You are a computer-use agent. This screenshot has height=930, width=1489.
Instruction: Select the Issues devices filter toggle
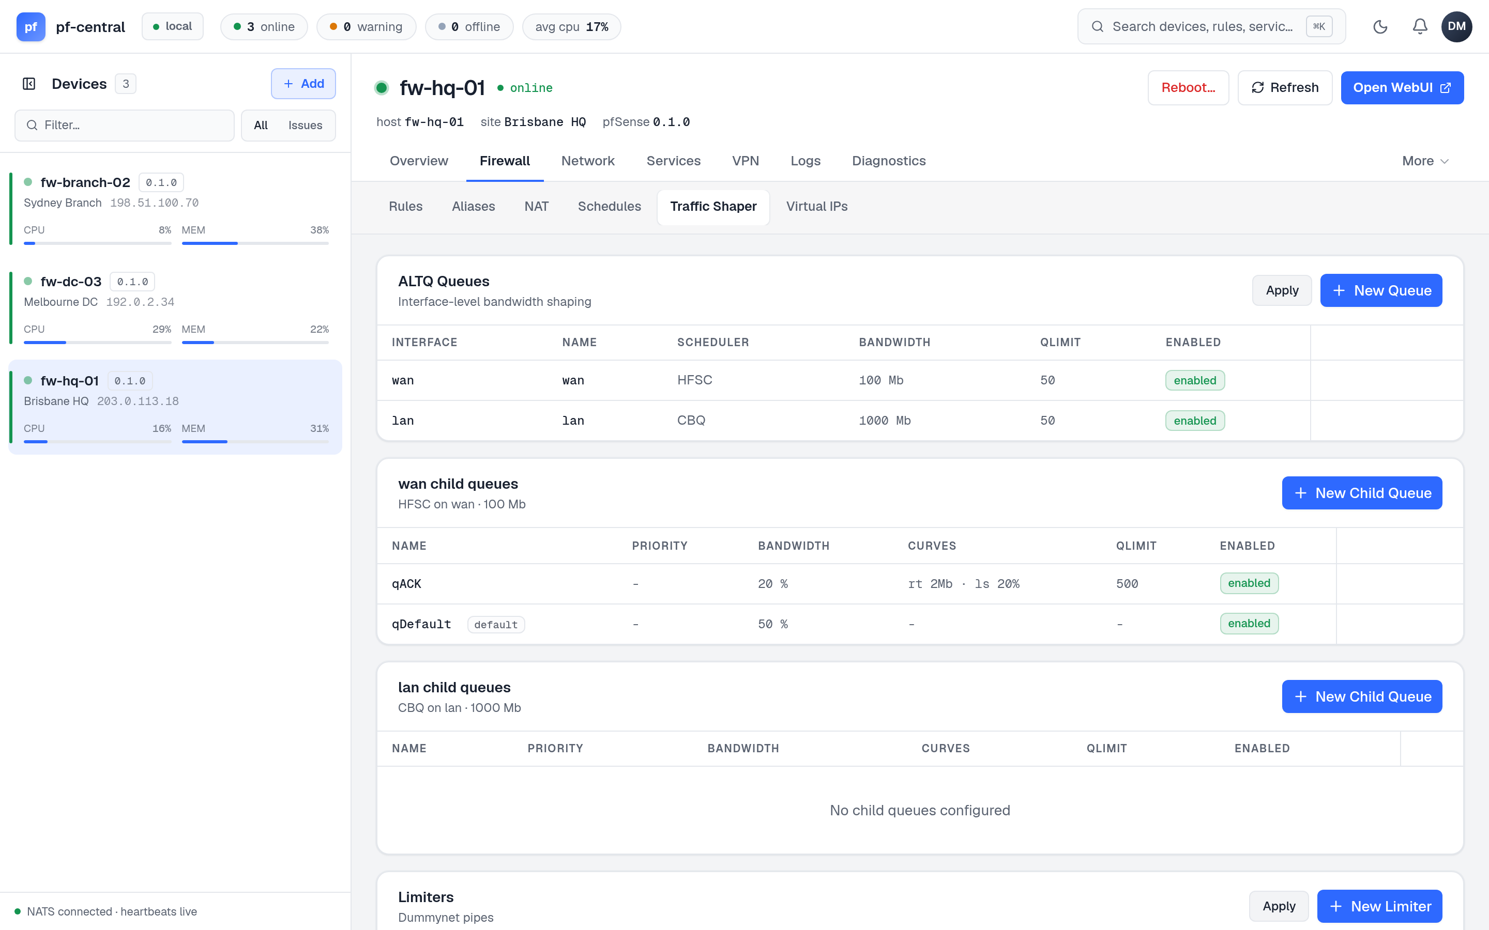pos(305,126)
